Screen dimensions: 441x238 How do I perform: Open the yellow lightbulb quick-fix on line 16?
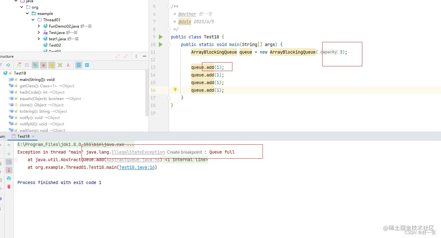click(x=175, y=90)
